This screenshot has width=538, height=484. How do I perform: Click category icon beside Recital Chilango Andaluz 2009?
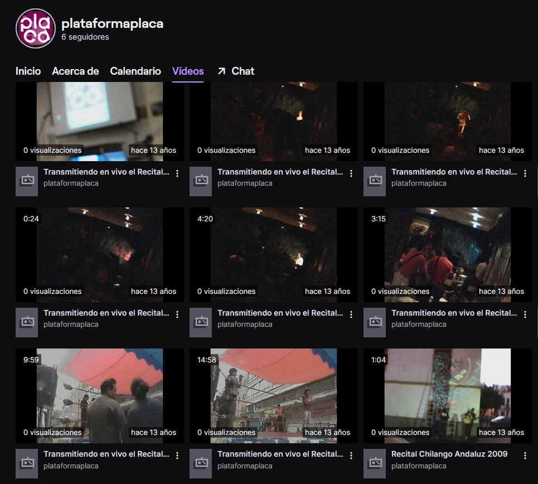[375, 463]
